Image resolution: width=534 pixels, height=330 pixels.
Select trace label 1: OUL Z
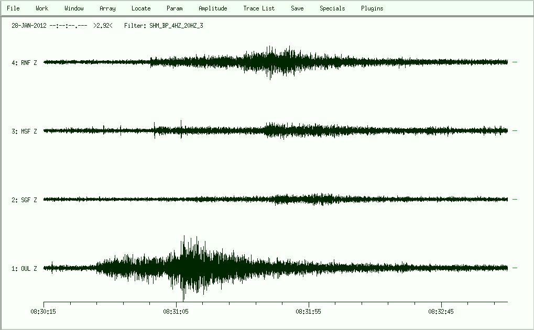tap(24, 269)
